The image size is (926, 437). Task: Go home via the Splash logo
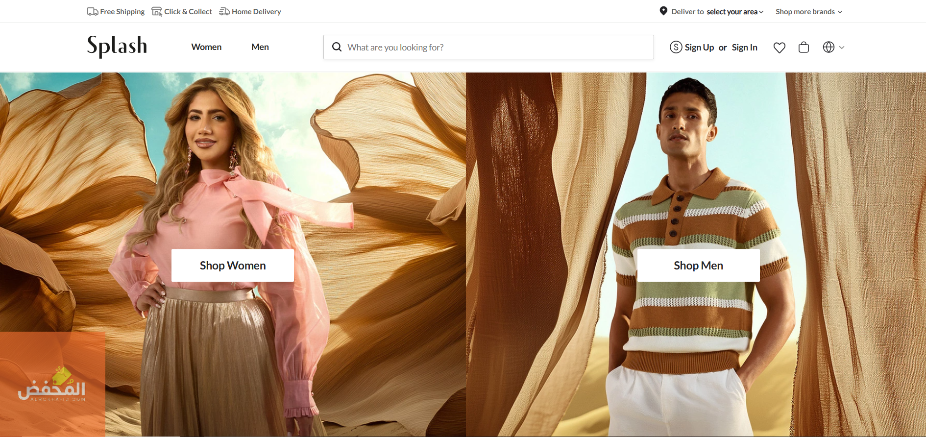click(x=117, y=46)
